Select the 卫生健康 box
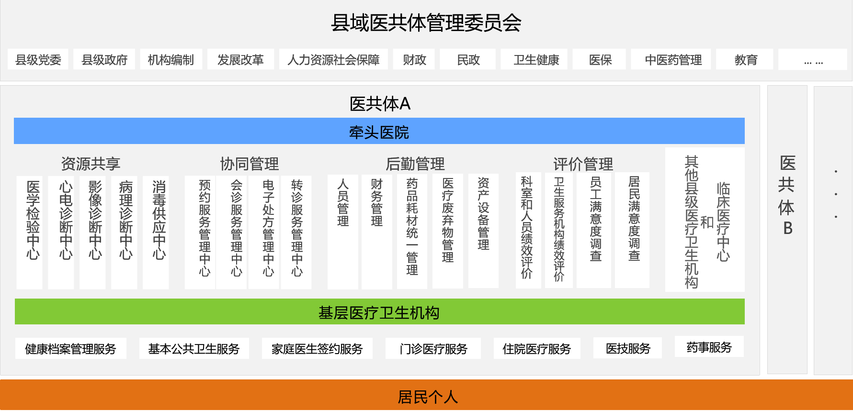Viewport: 853px width, 411px height. click(536, 60)
